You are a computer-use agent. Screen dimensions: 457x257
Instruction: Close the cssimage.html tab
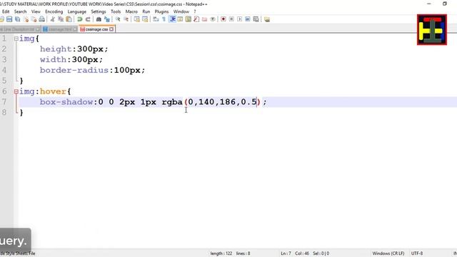click(x=75, y=29)
